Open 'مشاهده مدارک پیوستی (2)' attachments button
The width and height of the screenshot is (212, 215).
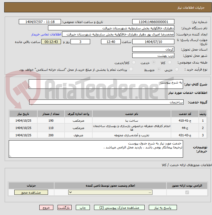coord(119,208)
